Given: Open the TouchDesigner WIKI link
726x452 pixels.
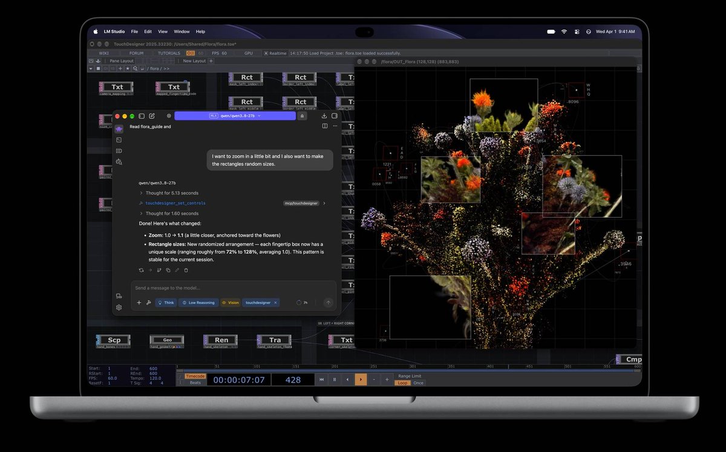Looking at the screenshot, I should pyautogui.click(x=104, y=53).
